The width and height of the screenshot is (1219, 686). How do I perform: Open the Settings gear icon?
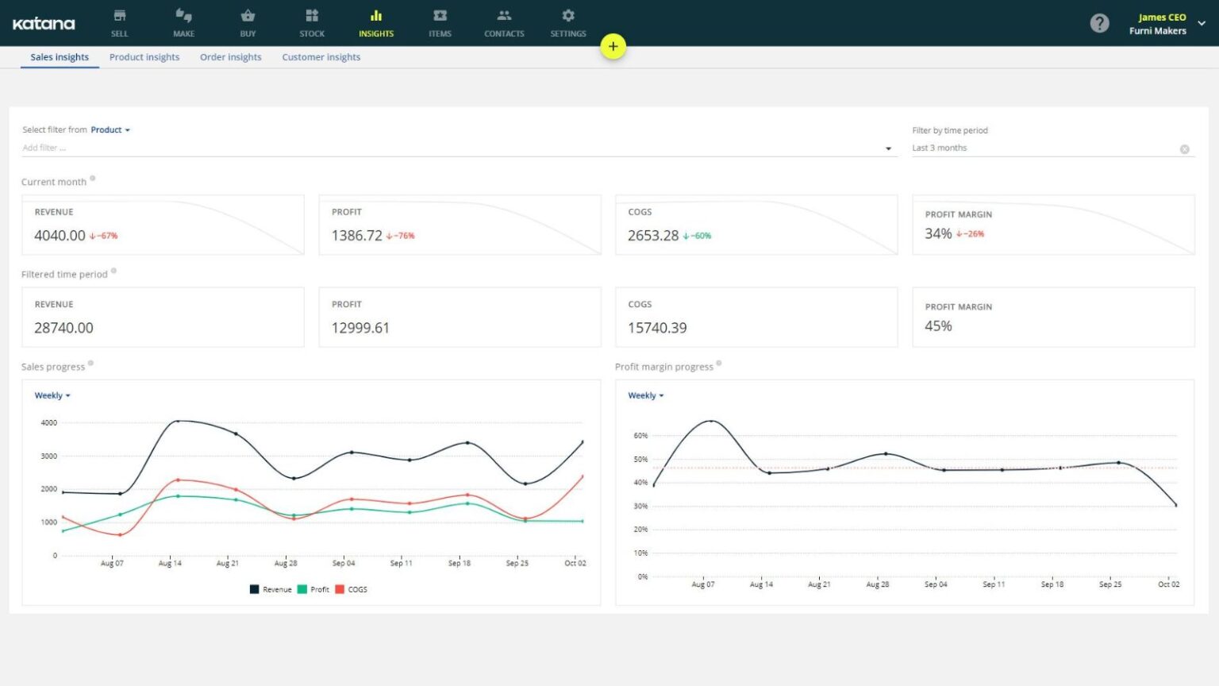pos(568,16)
